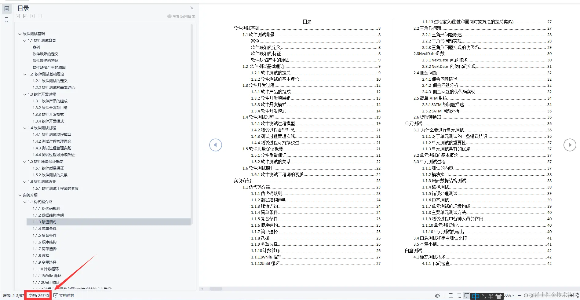Viewport: 580px width, 300px height.
Task: Collapse the 1.3 软件开发过程 node
Action: click(x=25, y=94)
